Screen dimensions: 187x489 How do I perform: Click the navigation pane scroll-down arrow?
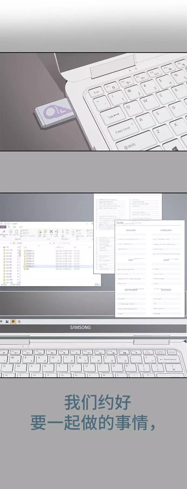[20, 282]
